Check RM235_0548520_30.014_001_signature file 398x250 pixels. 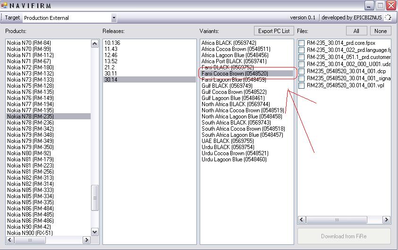[x=301, y=78]
